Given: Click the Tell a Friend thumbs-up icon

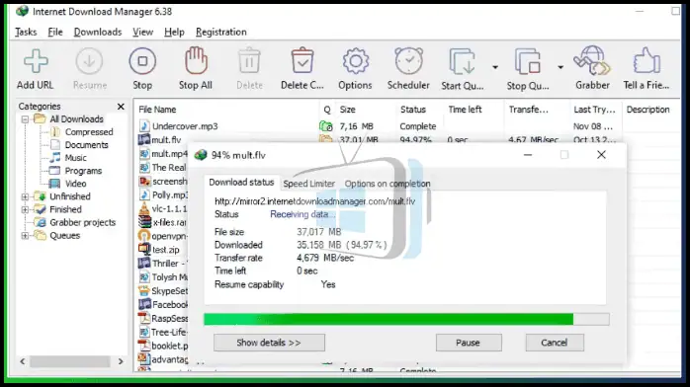Looking at the screenshot, I should [647, 60].
